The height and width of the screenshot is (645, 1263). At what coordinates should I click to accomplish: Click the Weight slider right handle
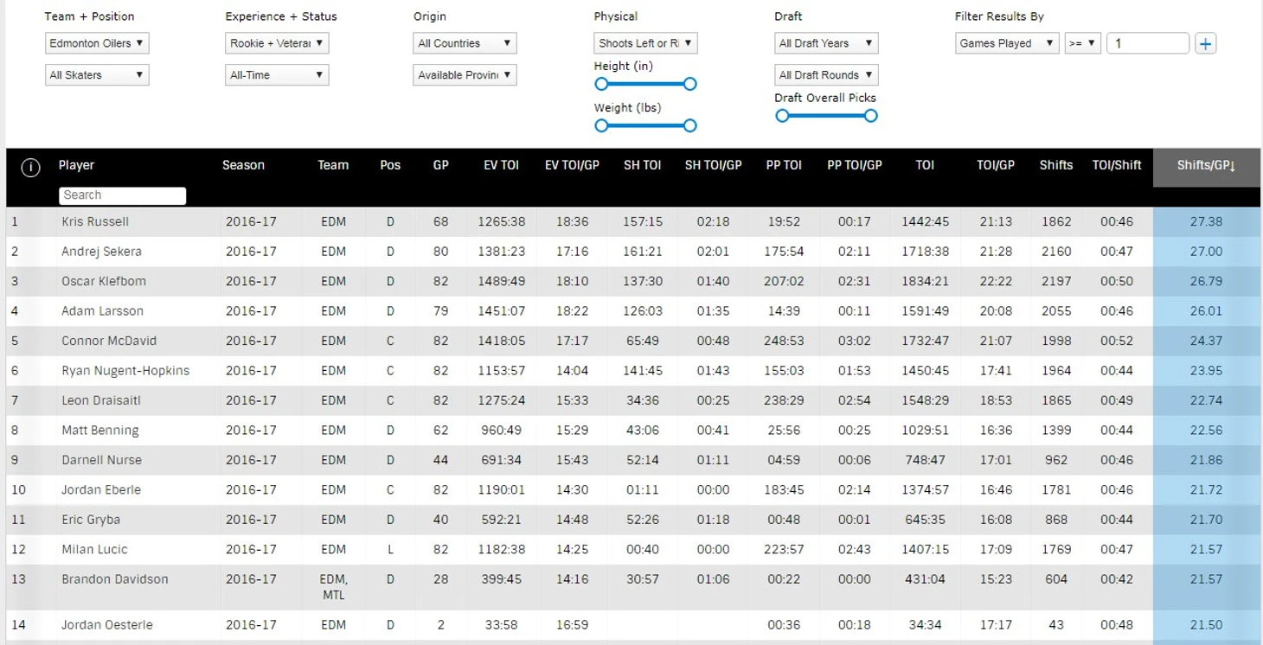point(689,125)
